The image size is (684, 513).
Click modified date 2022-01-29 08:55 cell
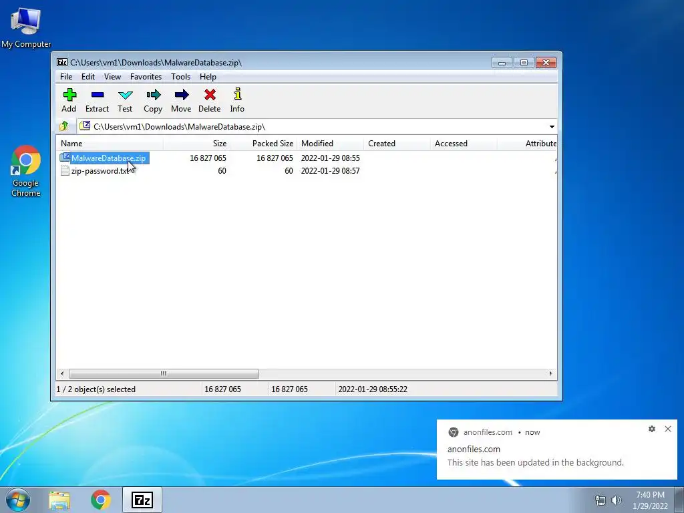point(330,158)
